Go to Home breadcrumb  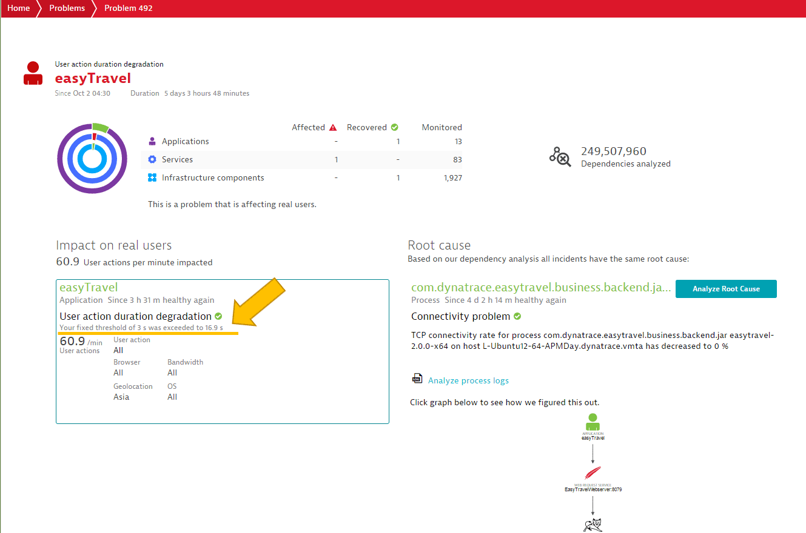(18, 8)
